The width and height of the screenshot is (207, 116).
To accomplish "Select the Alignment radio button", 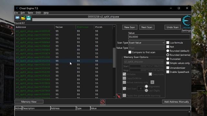I will [146, 86].
